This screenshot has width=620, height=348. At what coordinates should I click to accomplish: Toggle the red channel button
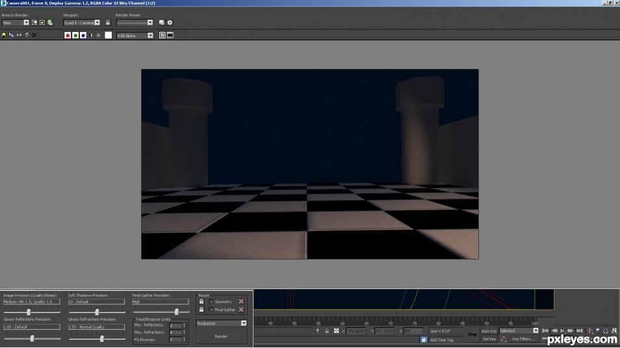coord(68,35)
